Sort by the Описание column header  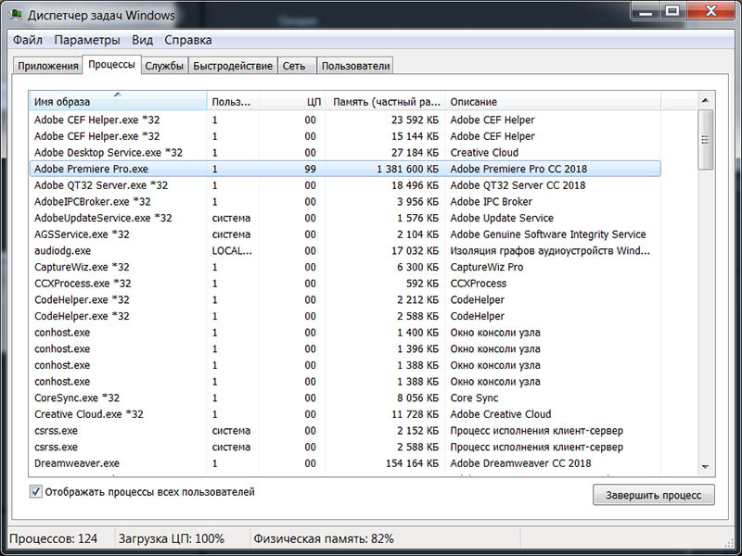tap(553, 101)
